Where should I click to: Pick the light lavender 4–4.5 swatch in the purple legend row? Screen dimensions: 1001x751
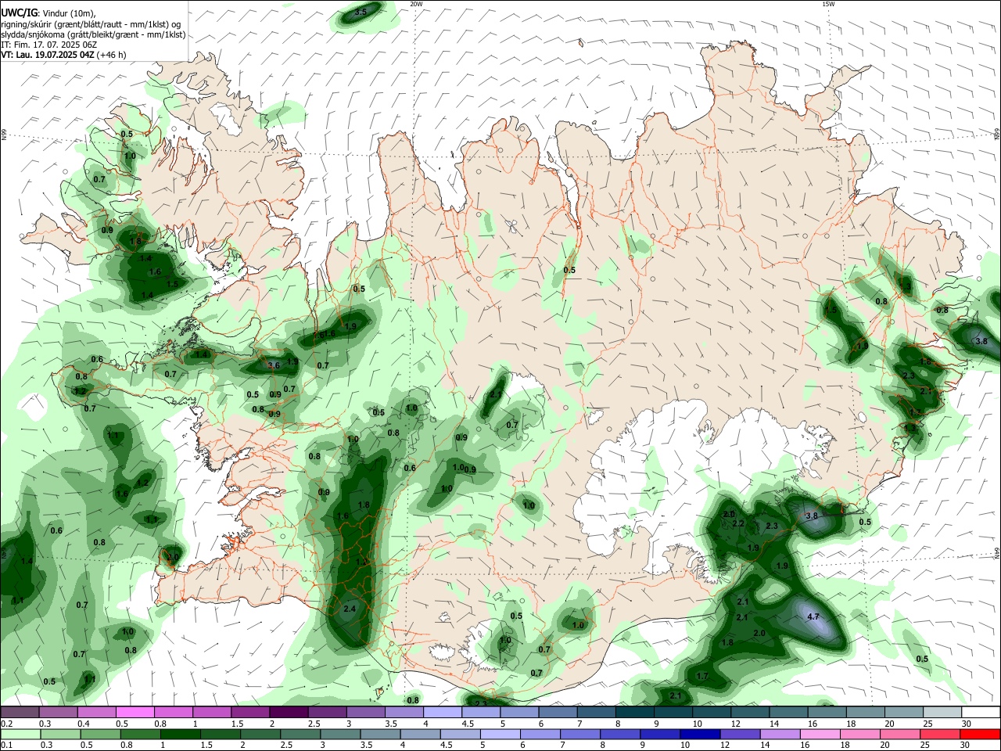441,712
